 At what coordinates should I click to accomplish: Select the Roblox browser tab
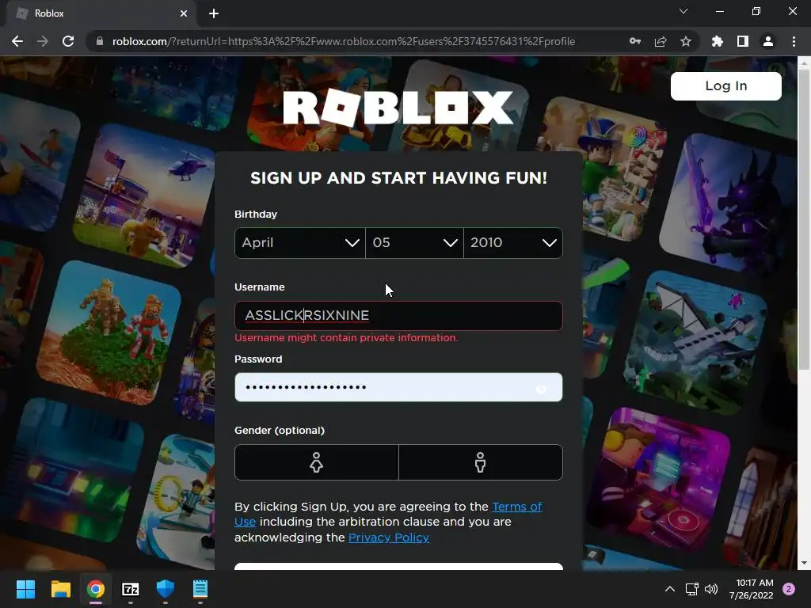[102, 13]
